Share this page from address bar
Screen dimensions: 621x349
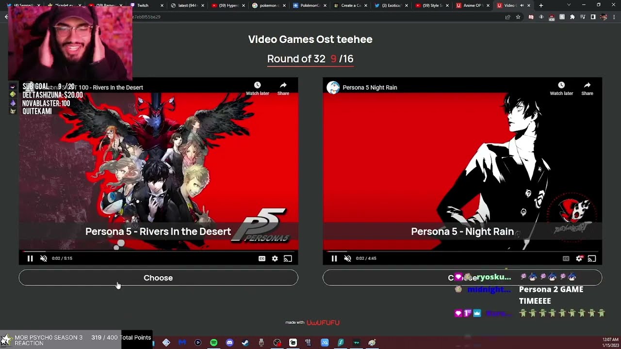point(507,17)
